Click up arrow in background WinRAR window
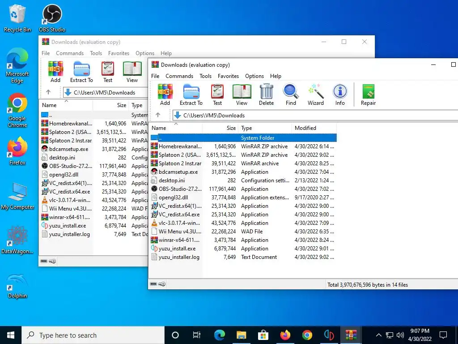Viewport: 458px width, 344px height. [x=48, y=92]
